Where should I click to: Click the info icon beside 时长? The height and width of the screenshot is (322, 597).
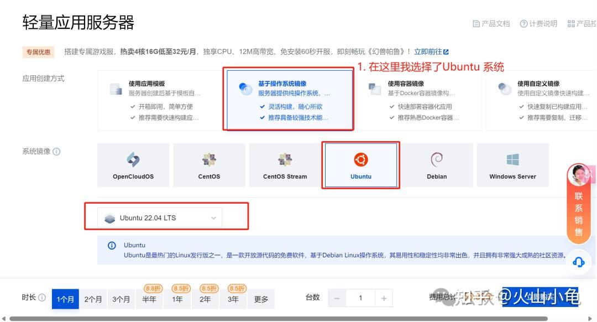[42, 297]
